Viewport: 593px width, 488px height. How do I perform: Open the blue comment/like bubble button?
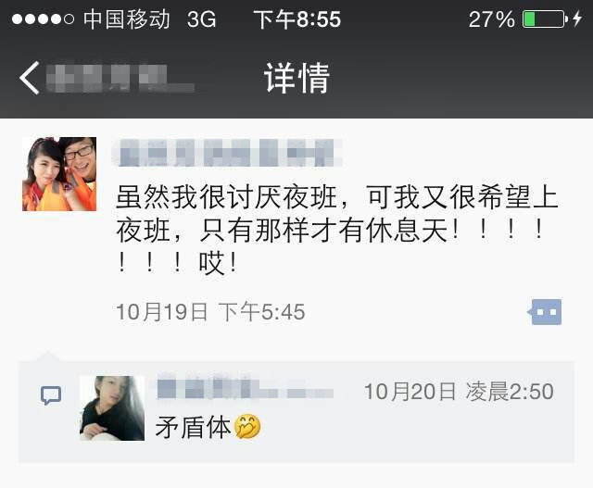pyautogui.click(x=544, y=312)
